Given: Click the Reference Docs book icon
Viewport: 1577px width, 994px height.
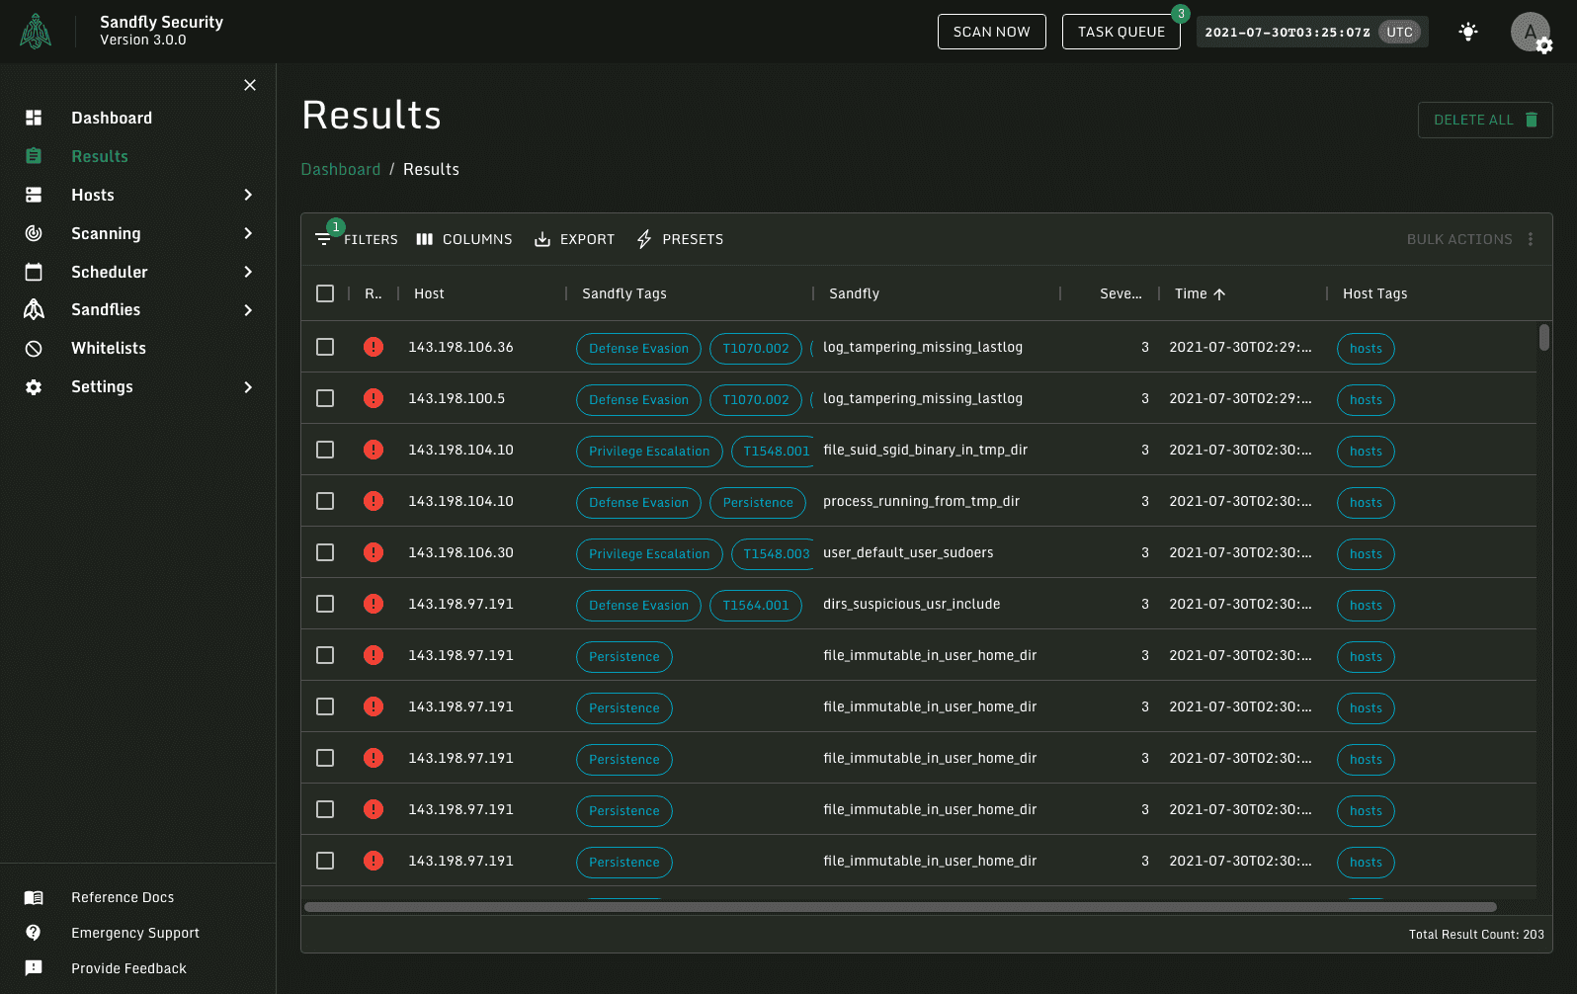Looking at the screenshot, I should click(x=34, y=897).
